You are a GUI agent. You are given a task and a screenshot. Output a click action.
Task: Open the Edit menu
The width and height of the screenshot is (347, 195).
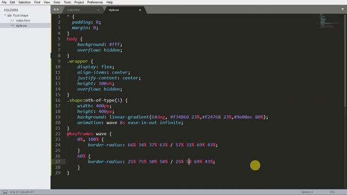tap(12, 2)
